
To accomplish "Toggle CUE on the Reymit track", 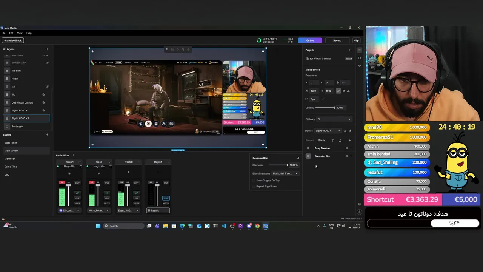I will click(x=166, y=198).
